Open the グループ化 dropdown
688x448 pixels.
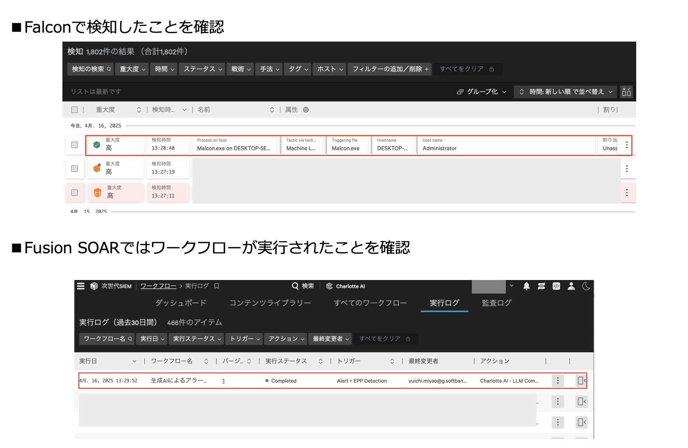coord(482,92)
